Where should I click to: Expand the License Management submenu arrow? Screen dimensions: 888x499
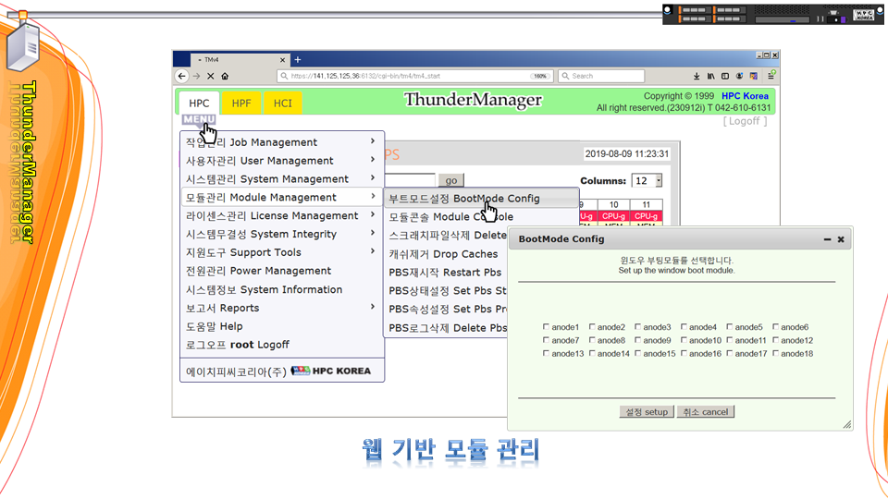point(373,214)
